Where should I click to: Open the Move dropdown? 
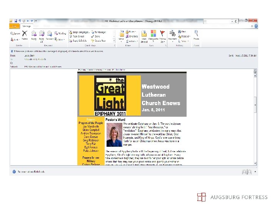pyautogui.click(x=121, y=36)
